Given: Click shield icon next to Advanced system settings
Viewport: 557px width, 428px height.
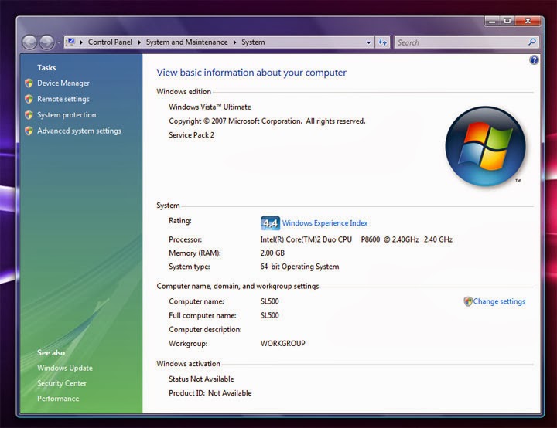Looking at the screenshot, I should pyautogui.click(x=29, y=131).
